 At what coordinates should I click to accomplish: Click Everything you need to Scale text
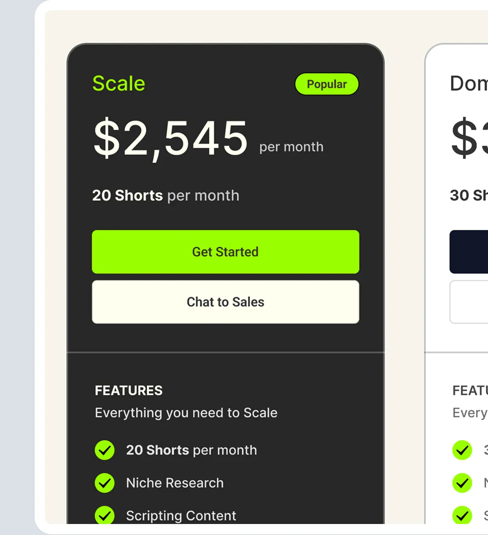click(186, 413)
